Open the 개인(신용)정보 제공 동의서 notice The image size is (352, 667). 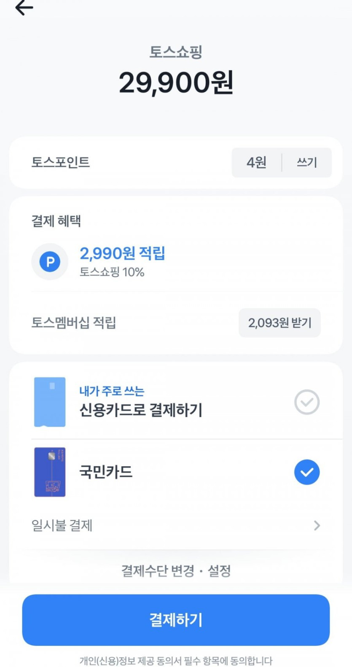click(x=176, y=660)
